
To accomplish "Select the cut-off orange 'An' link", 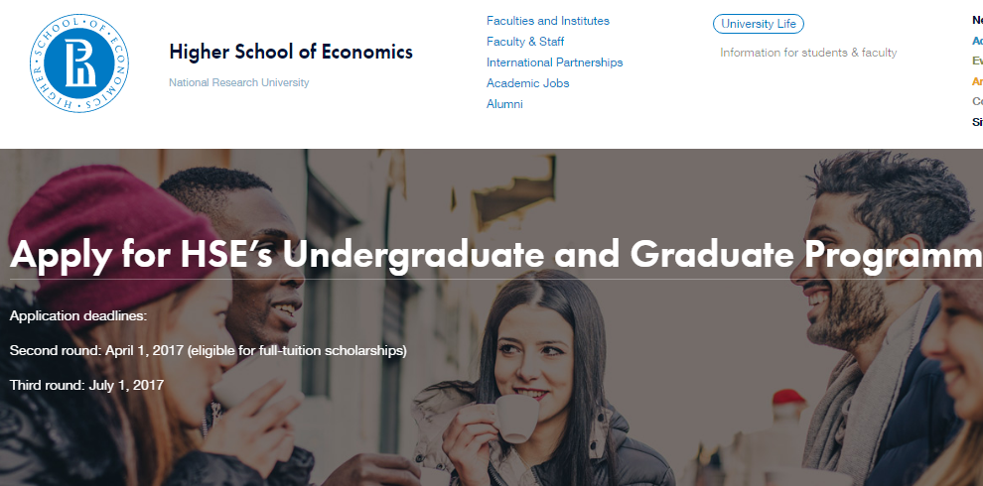I will click(977, 81).
